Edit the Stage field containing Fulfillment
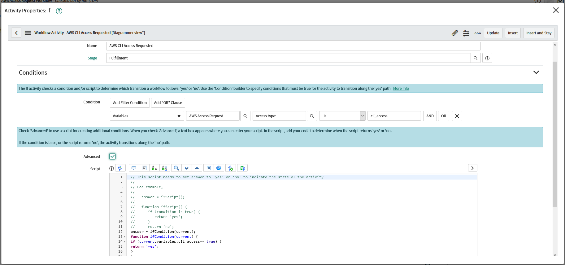Viewport: 565px width, 265px height. (x=288, y=58)
